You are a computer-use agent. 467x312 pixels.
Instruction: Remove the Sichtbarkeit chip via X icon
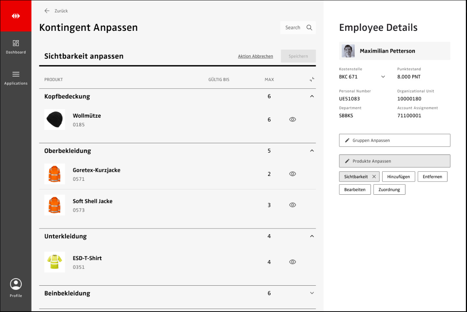click(374, 177)
